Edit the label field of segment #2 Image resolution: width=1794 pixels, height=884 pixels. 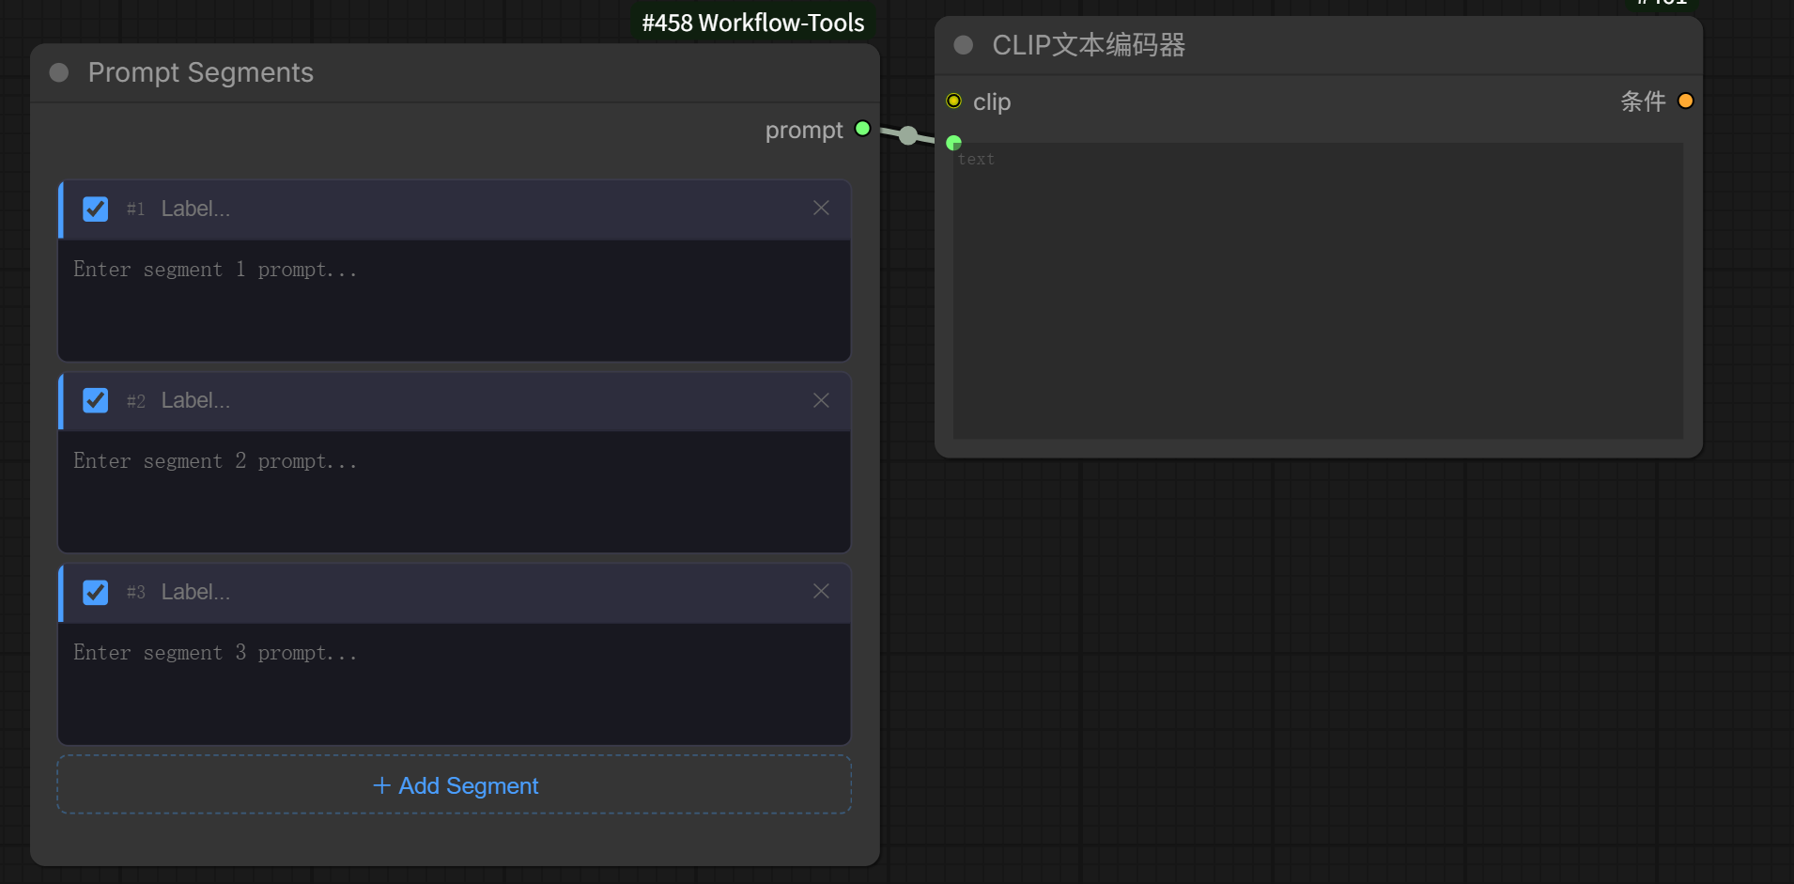tap(479, 400)
